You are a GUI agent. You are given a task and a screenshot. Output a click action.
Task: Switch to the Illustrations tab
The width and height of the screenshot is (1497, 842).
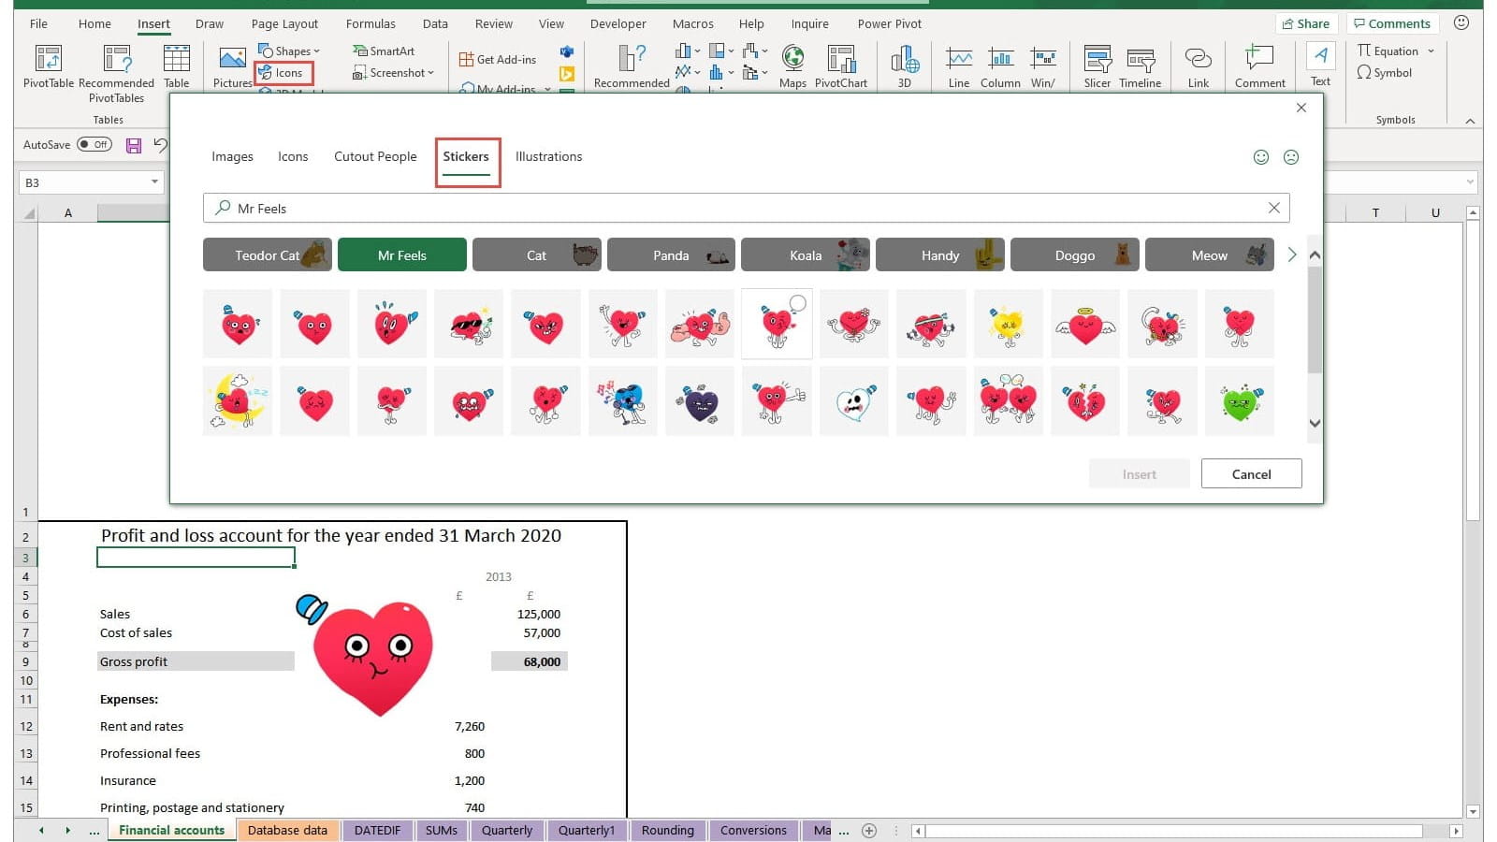pyautogui.click(x=548, y=156)
